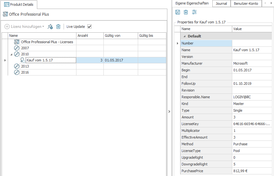274x176 pixels.
Task: Click the trash icon in properties panel
Action: coord(186,12)
